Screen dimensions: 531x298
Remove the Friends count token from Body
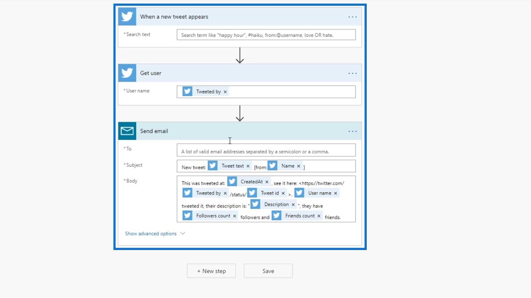pyautogui.click(x=319, y=216)
